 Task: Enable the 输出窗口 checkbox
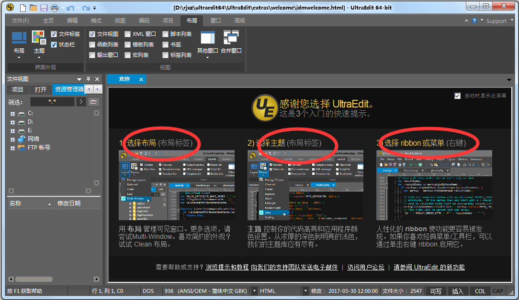tap(92, 55)
